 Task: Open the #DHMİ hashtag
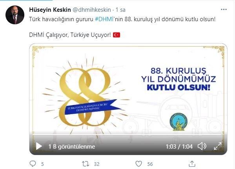(x=104, y=19)
